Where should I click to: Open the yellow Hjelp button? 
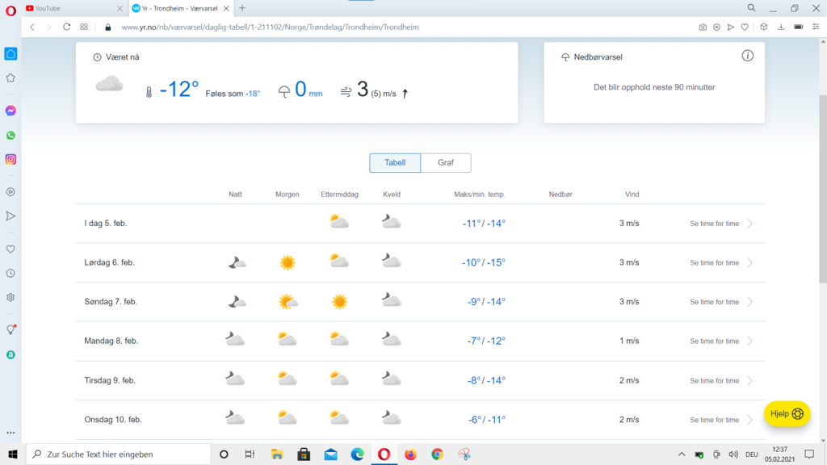tap(787, 414)
